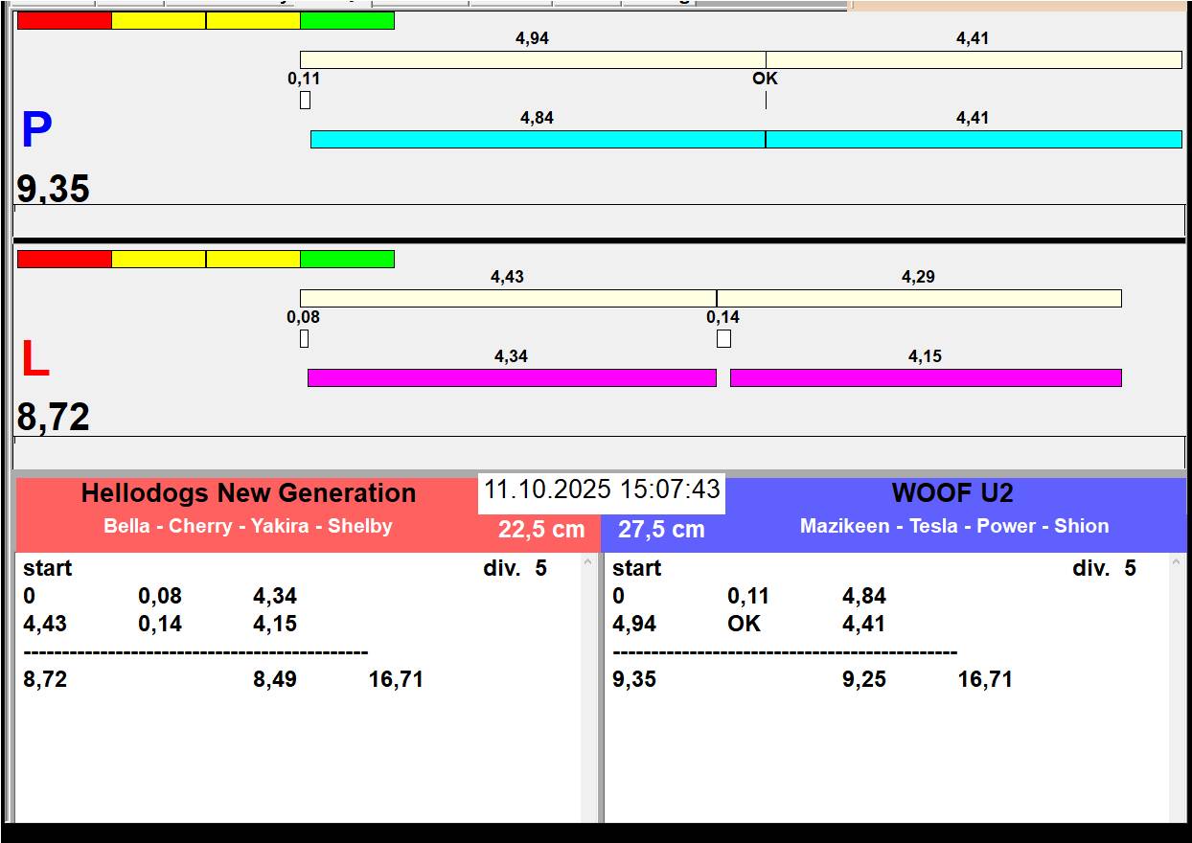1192x843 pixels.
Task: Click the 0,11 label in the P chart
Action: 304,79
